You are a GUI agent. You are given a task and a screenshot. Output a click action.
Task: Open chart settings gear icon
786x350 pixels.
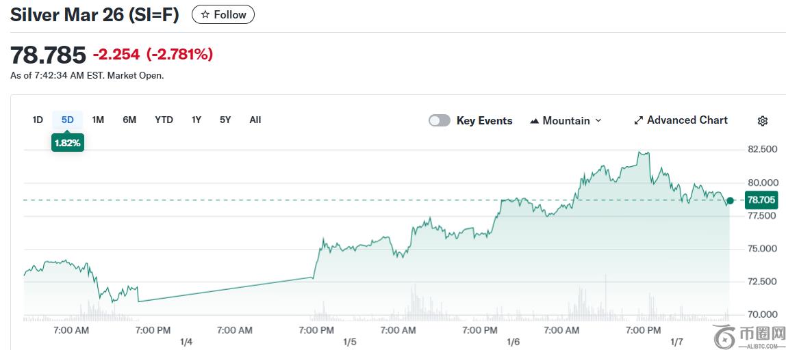point(763,121)
